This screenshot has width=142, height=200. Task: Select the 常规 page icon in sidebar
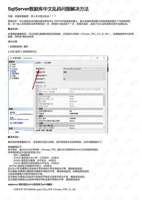pos(11,65)
